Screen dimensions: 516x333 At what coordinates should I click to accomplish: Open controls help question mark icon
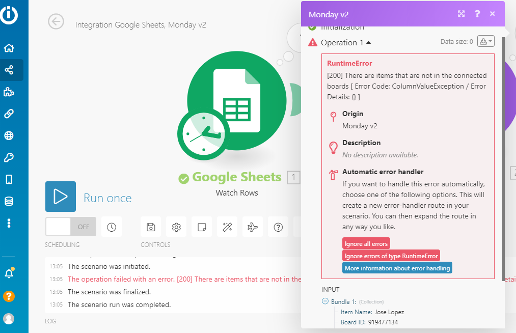click(x=278, y=227)
